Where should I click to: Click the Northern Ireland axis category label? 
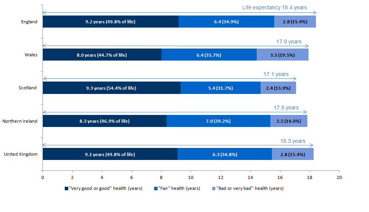coord(20,121)
